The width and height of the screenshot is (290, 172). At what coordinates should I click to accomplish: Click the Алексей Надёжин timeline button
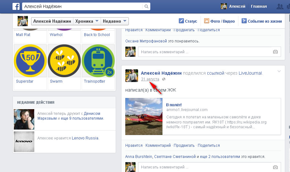52,21
